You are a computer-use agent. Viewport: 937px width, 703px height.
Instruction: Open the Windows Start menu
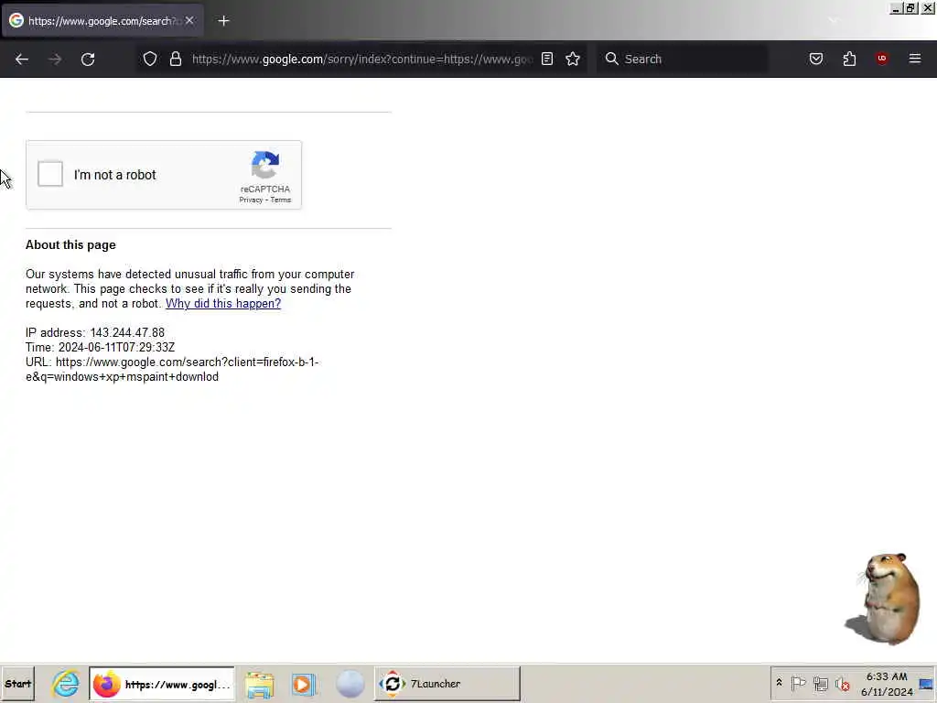pos(18,684)
